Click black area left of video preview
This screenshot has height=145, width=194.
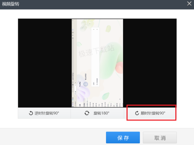(45, 63)
